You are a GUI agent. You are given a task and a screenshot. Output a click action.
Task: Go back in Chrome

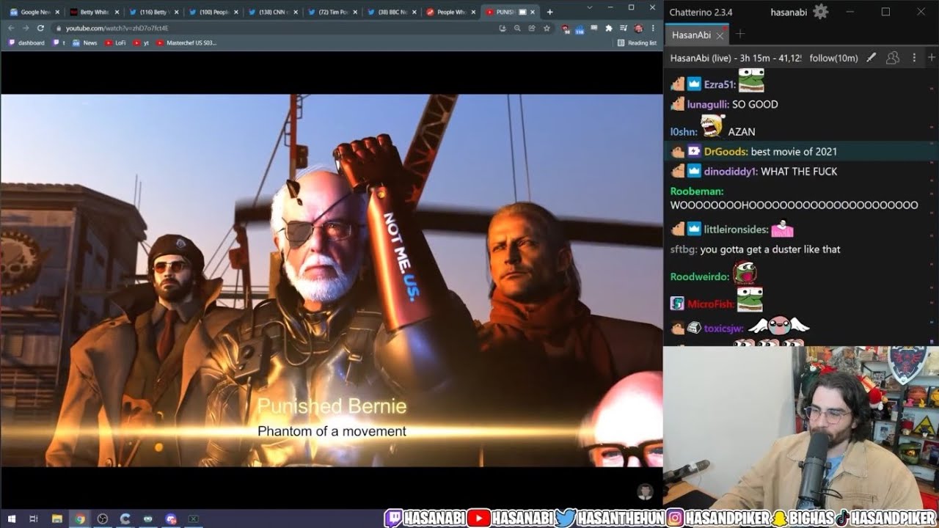[11, 28]
